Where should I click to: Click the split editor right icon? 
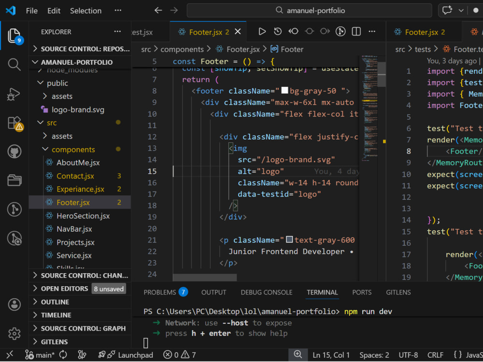[x=356, y=31]
